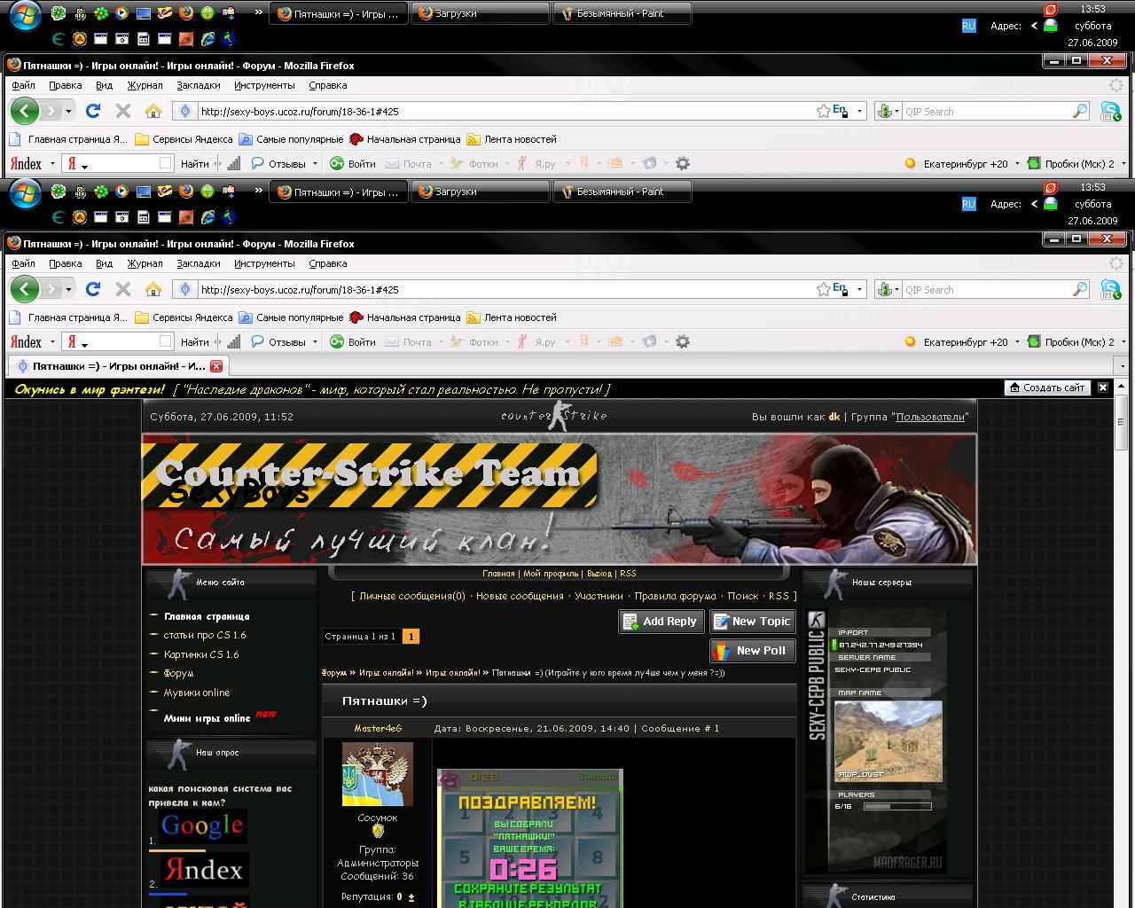The width and height of the screenshot is (1135, 908).
Task: Choose the Яndex poll option
Action: (203, 870)
